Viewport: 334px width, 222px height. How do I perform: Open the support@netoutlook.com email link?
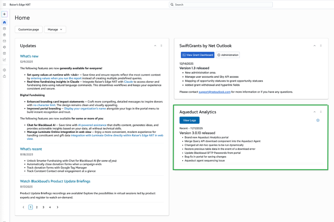[215, 92]
